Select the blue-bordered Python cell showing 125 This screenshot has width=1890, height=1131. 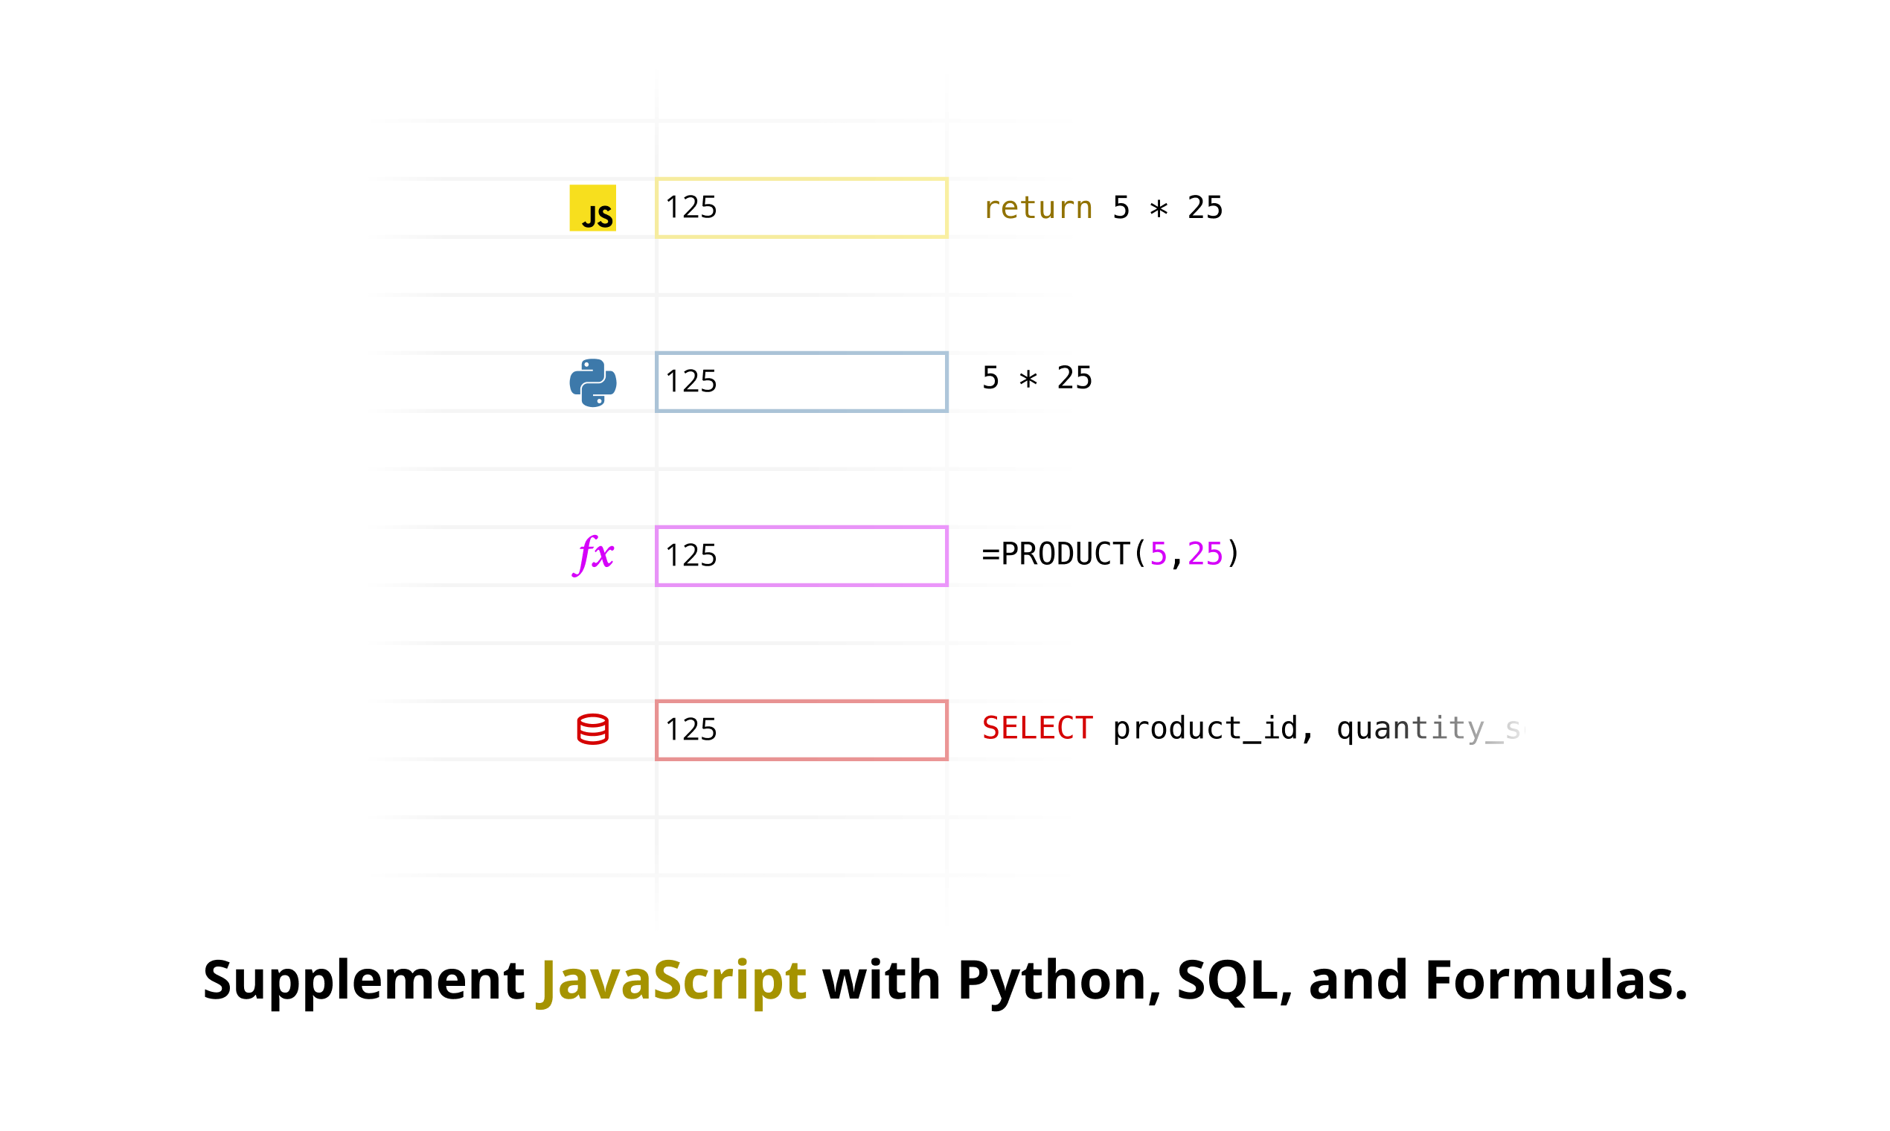(801, 382)
